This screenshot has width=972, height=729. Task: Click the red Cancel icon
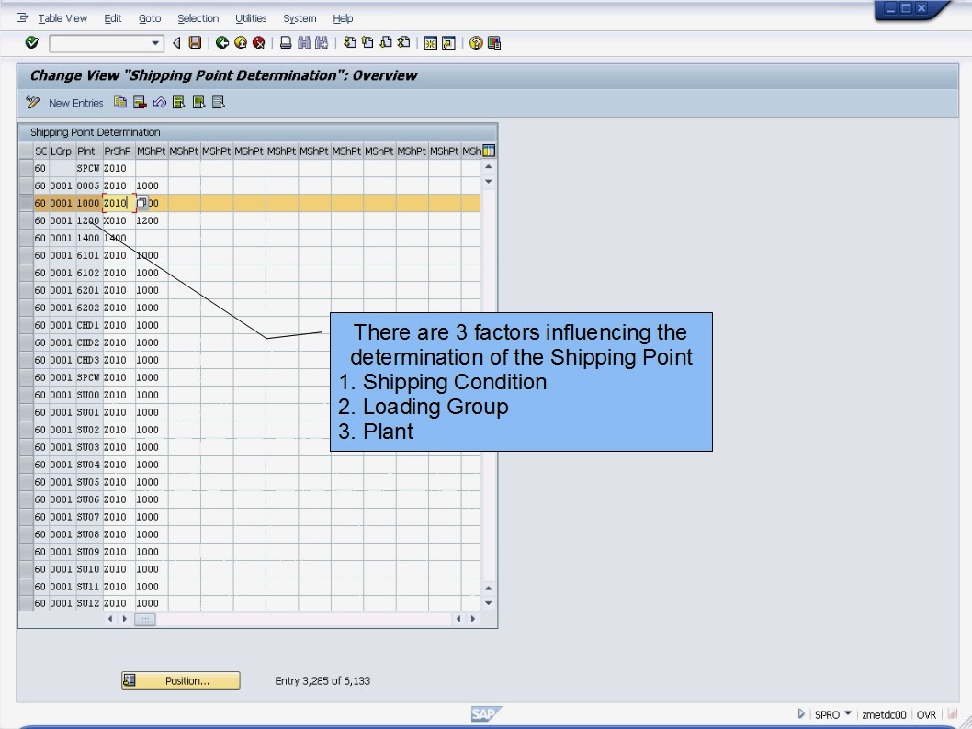(x=258, y=42)
